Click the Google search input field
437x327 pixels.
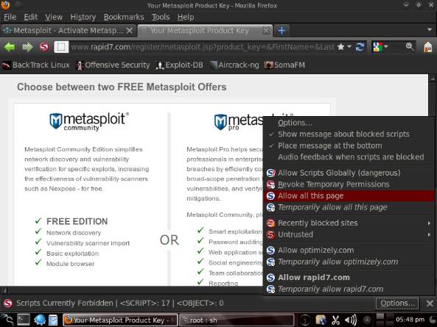397,47
